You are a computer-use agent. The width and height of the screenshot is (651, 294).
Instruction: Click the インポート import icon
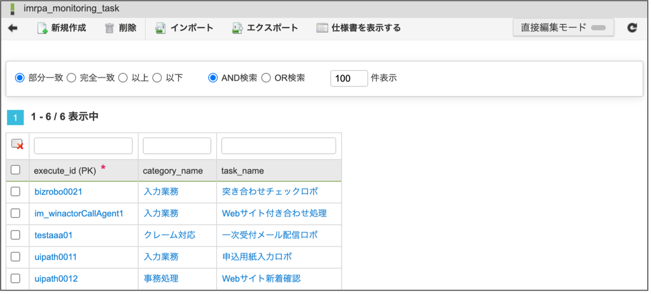point(160,28)
